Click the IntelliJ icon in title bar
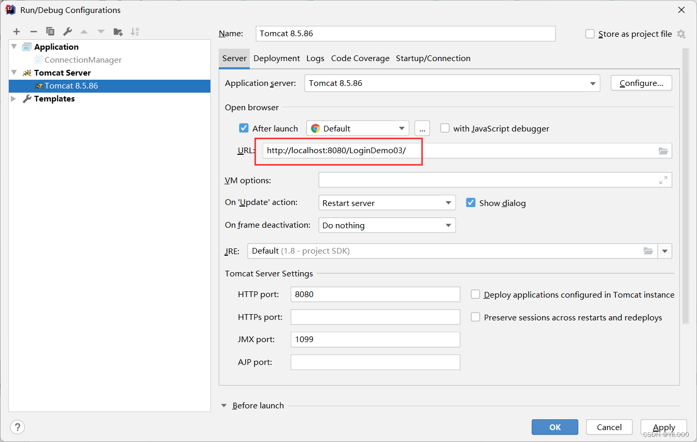The width and height of the screenshot is (697, 442). click(10, 9)
